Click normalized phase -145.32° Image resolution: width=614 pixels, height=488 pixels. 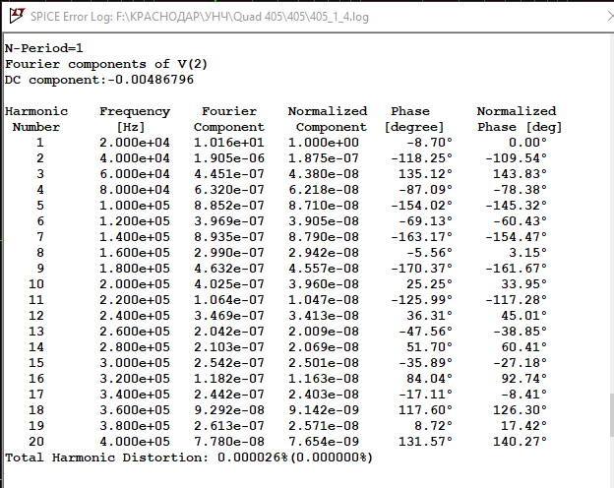(516, 206)
